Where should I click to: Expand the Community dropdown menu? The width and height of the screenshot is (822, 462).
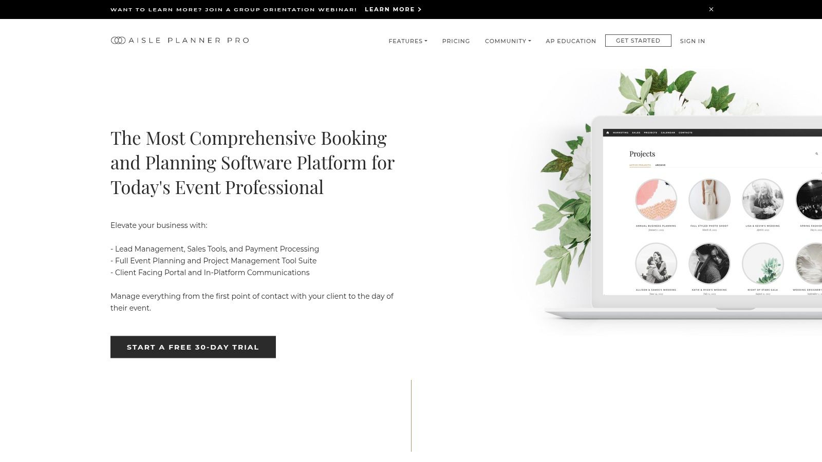(508, 41)
